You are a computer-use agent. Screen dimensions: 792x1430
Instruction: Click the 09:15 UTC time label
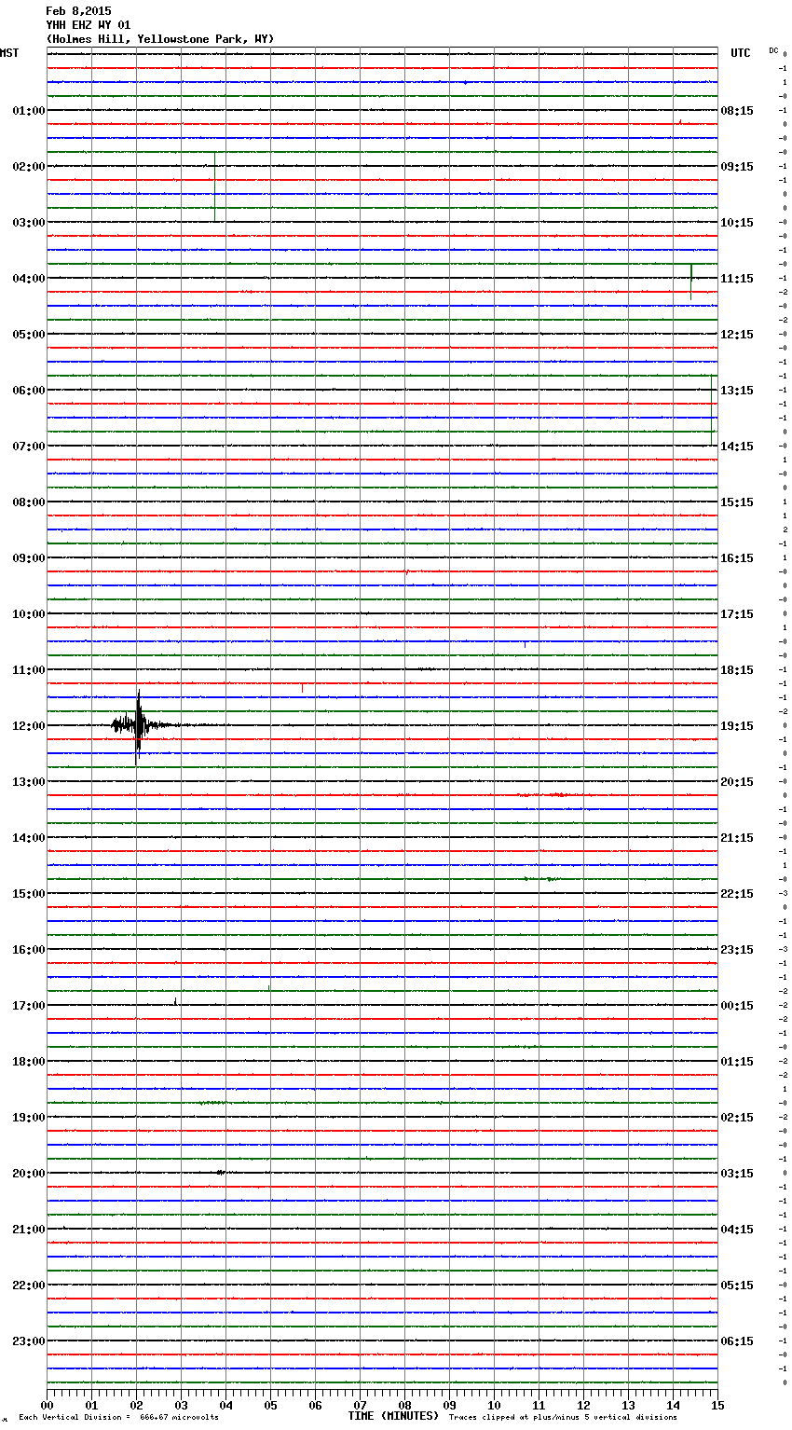(737, 167)
